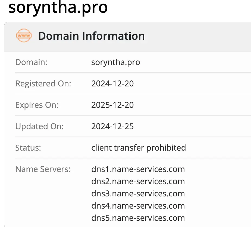The height and width of the screenshot is (227, 251).
Task: Click the 'Name Servers:' label
Action: (43, 169)
